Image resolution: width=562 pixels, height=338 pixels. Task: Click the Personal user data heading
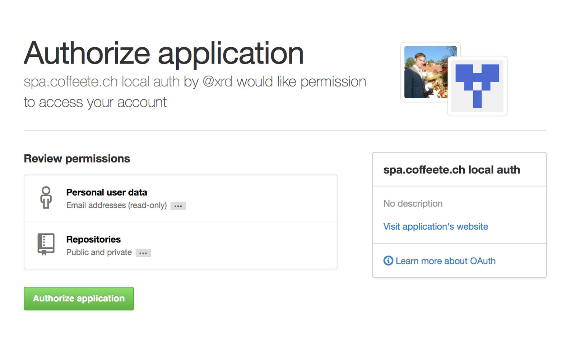click(107, 192)
